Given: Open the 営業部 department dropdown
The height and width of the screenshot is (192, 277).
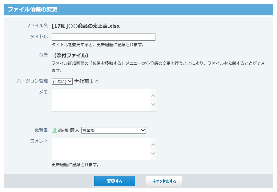Looking at the screenshot, I should coord(113,130).
